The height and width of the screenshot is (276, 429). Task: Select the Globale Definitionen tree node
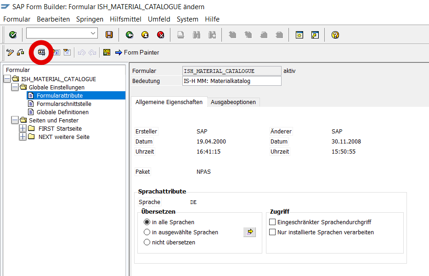[x=62, y=112]
